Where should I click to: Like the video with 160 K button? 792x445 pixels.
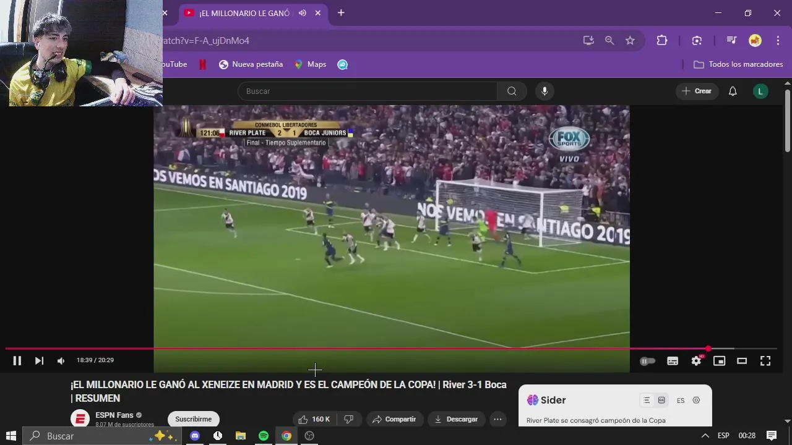pyautogui.click(x=315, y=419)
